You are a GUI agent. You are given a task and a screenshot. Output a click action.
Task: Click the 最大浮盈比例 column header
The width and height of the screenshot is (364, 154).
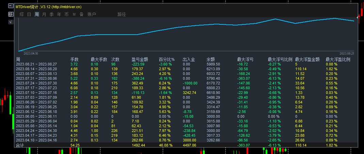338,59
